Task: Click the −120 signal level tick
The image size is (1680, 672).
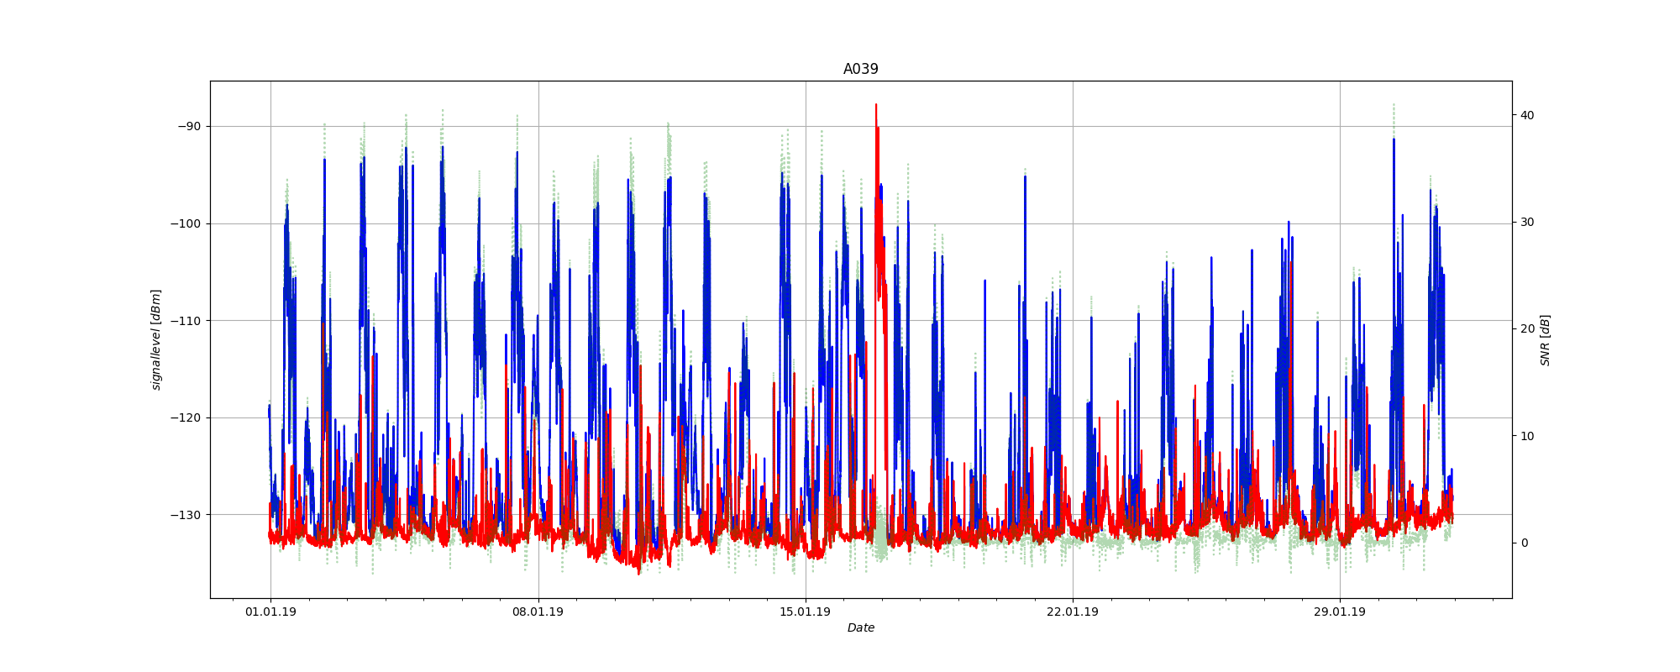Action: [186, 417]
